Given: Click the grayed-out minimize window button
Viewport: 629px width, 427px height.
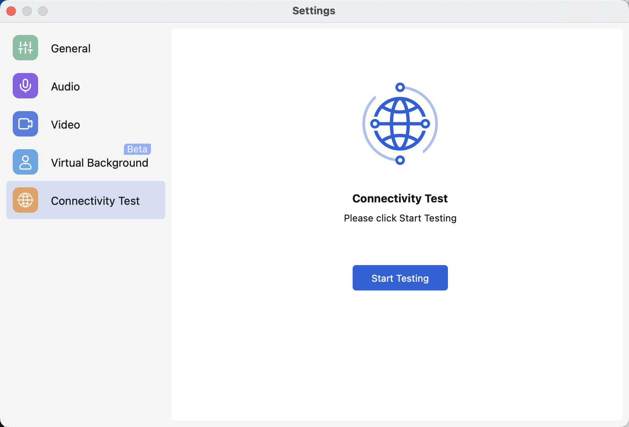Looking at the screenshot, I should pyautogui.click(x=27, y=11).
